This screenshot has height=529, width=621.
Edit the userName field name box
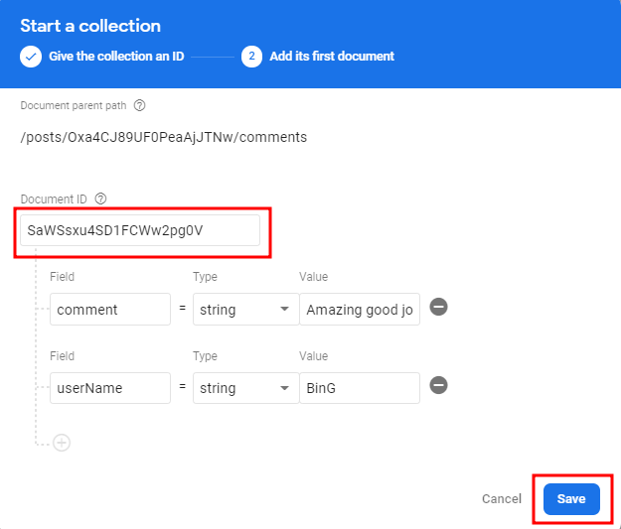pyautogui.click(x=110, y=388)
